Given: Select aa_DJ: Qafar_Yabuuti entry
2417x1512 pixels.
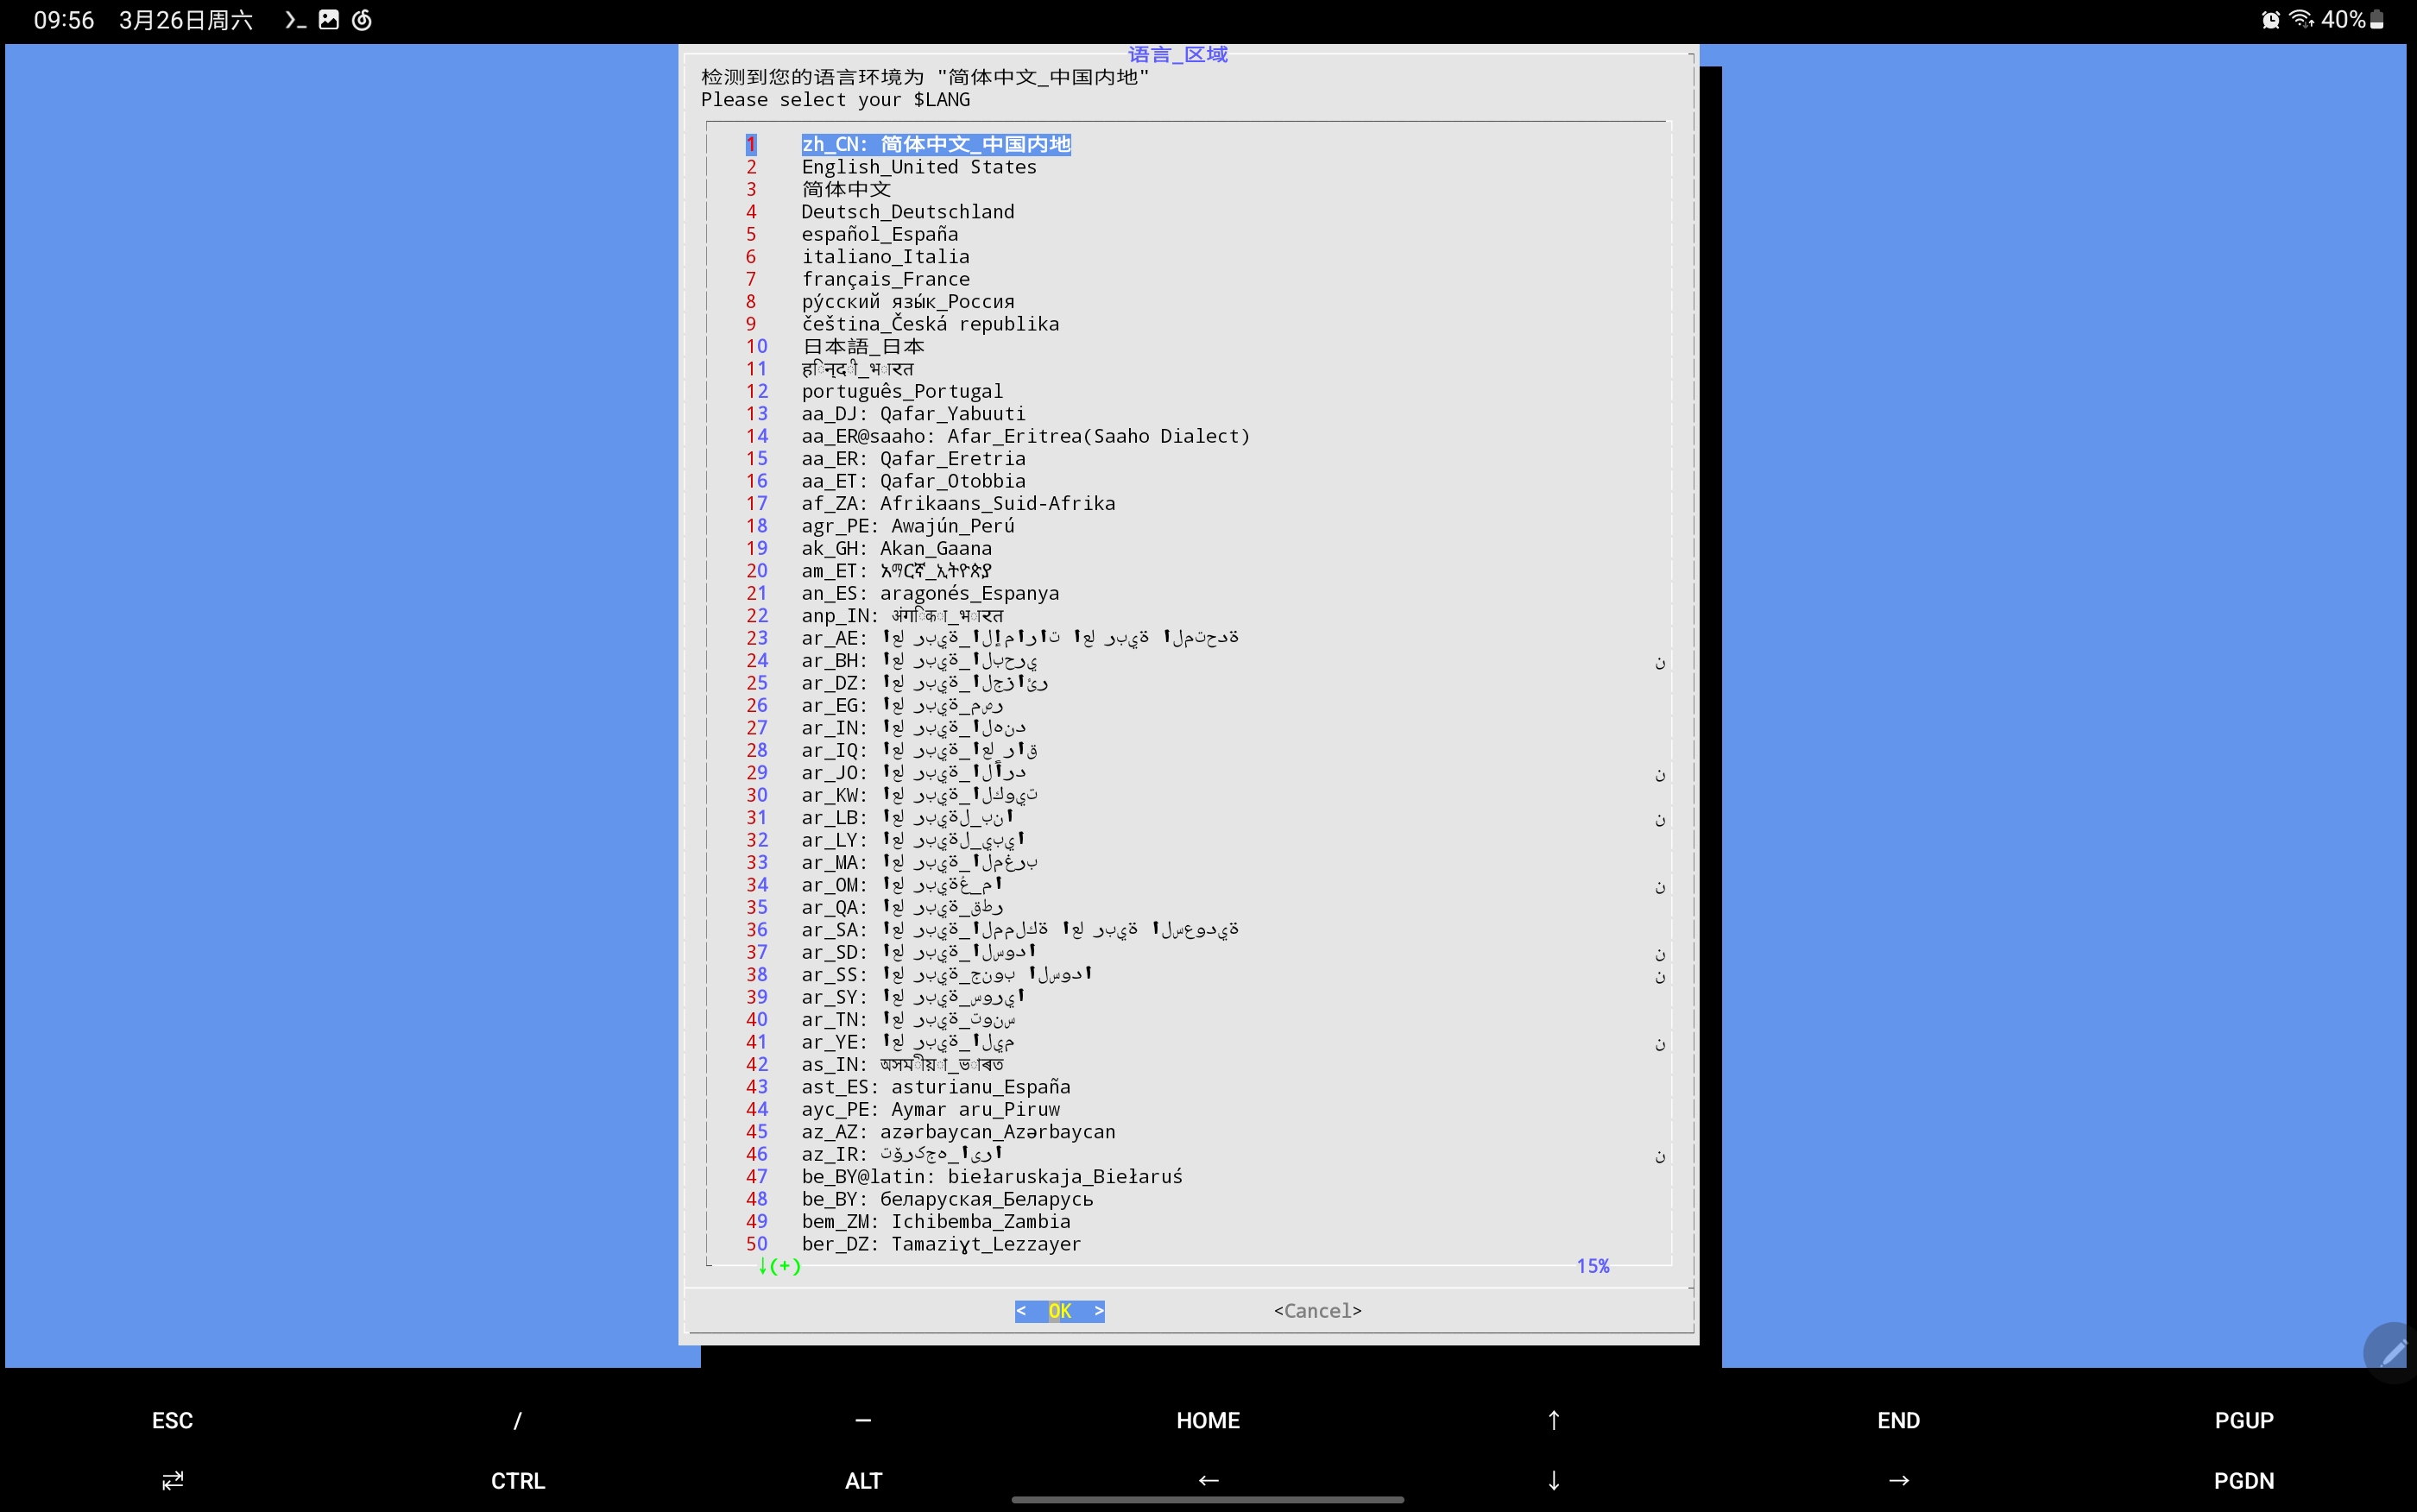Looking at the screenshot, I should coord(913,414).
